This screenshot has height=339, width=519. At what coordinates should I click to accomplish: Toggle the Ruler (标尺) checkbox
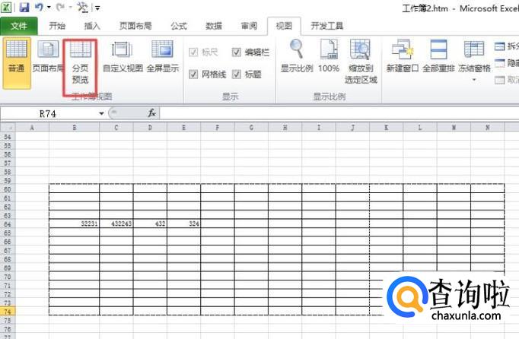tap(193, 52)
